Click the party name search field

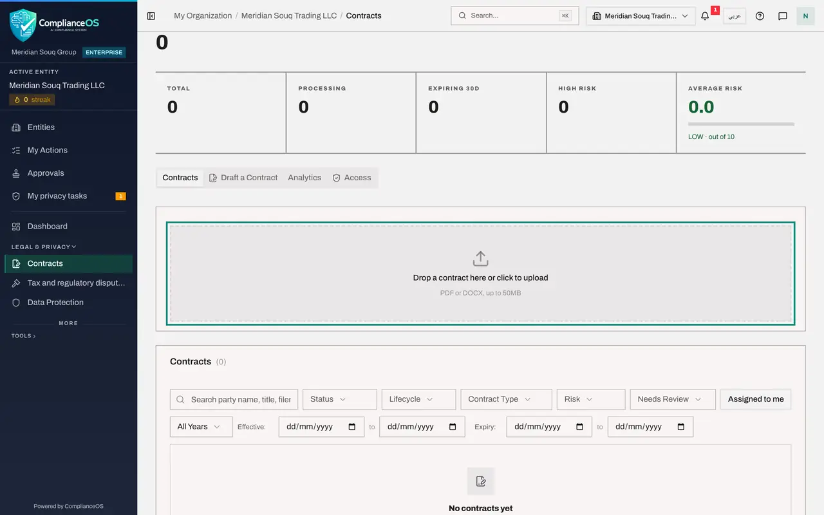click(234, 399)
